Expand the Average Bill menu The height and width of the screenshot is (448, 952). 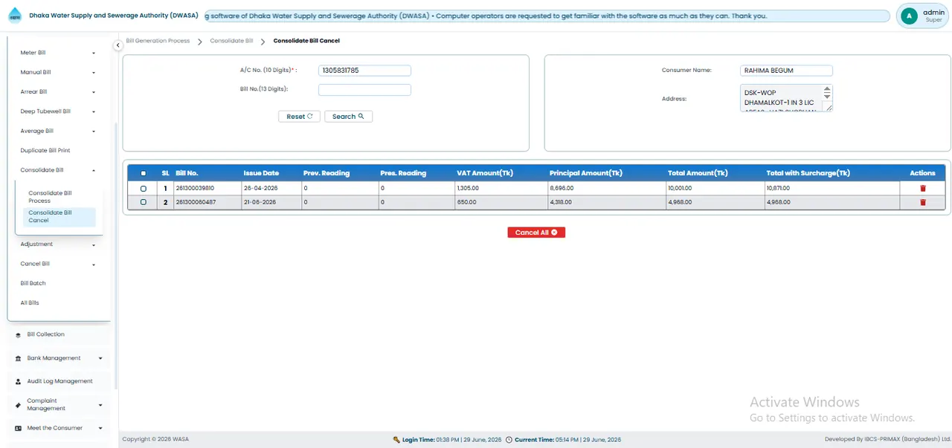[94, 132]
